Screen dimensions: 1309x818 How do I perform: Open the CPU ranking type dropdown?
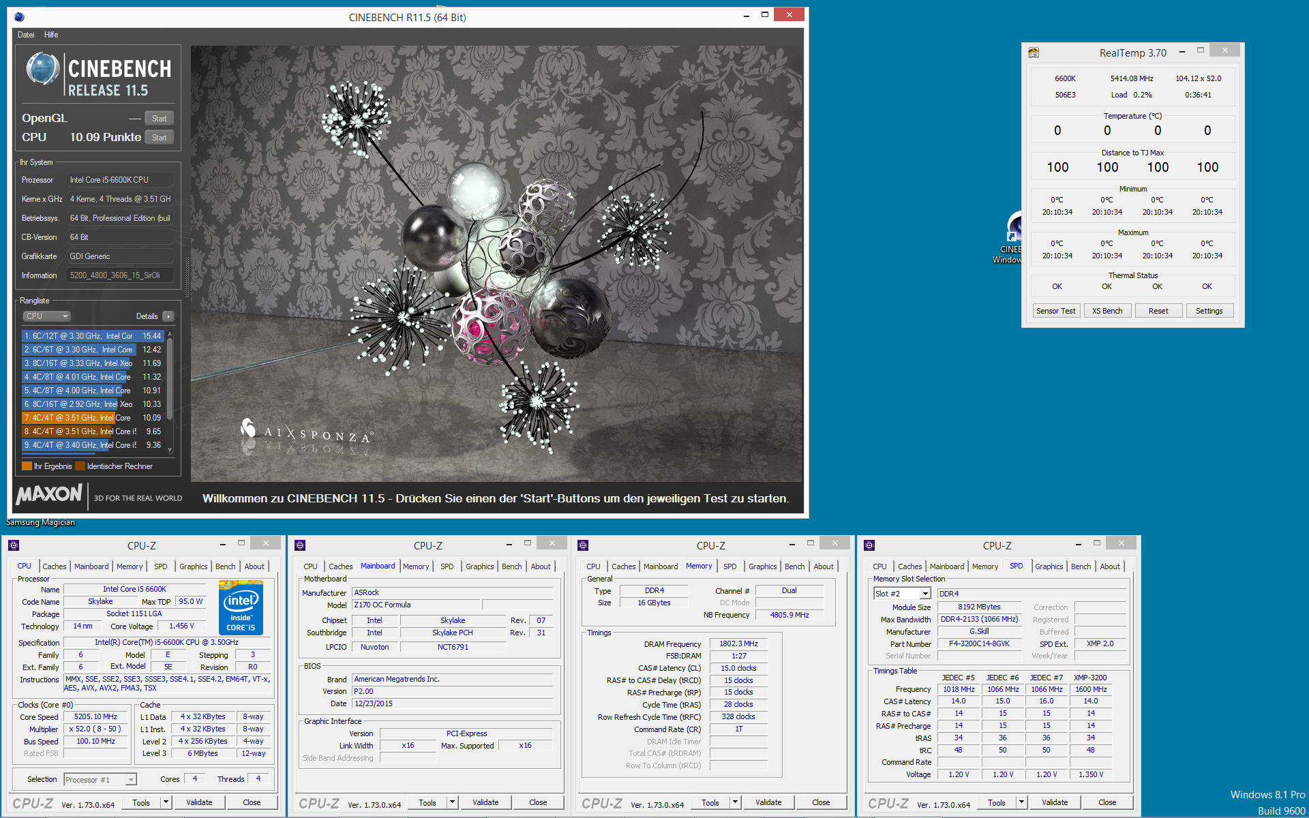[47, 316]
